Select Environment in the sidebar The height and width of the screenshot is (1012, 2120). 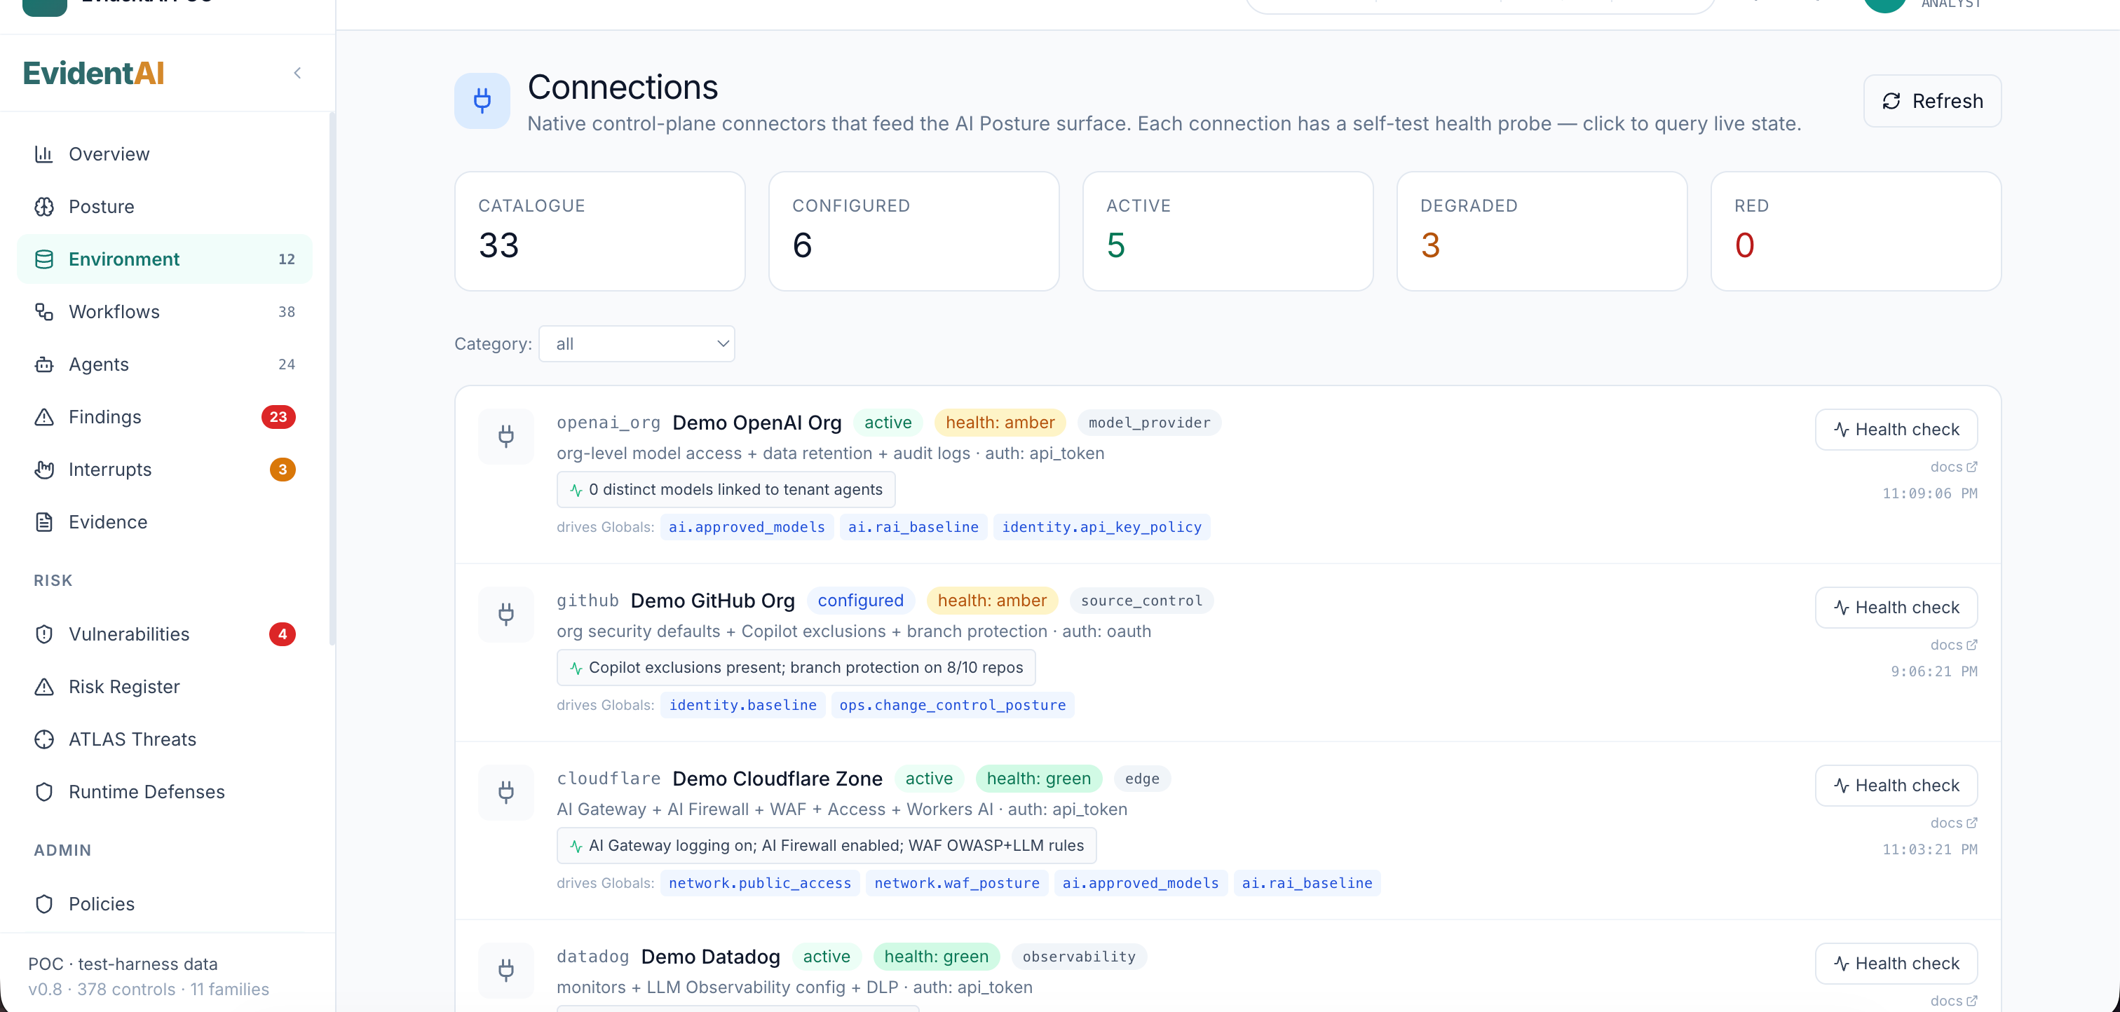point(165,259)
